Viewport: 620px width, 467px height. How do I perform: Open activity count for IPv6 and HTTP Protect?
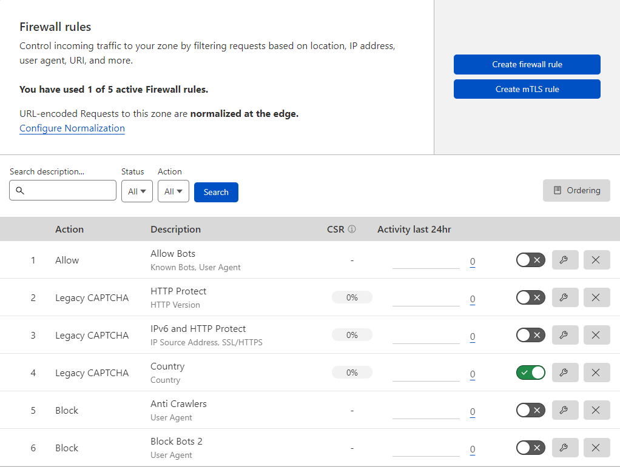tap(473, 336)
